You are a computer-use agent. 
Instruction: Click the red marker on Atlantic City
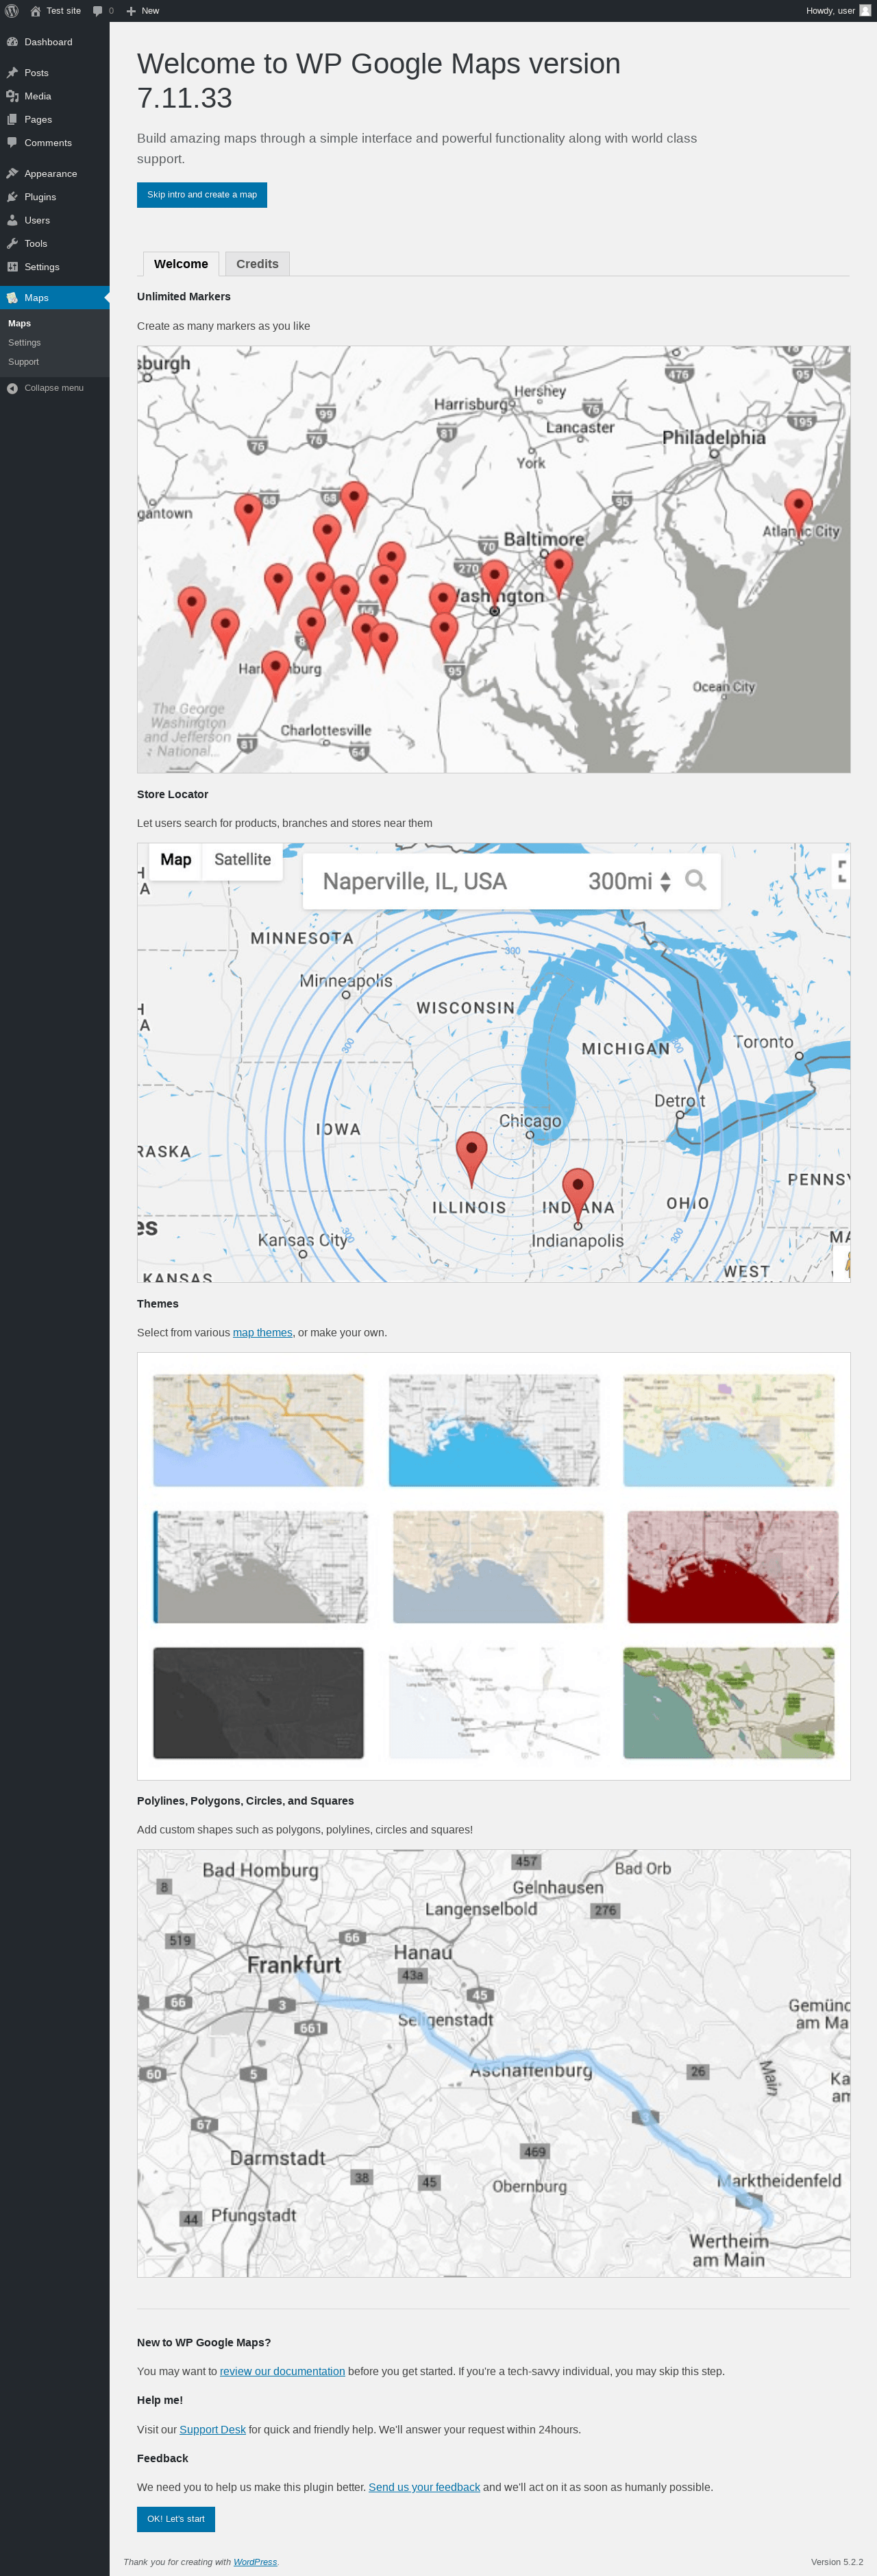click(x=798, y=514)
